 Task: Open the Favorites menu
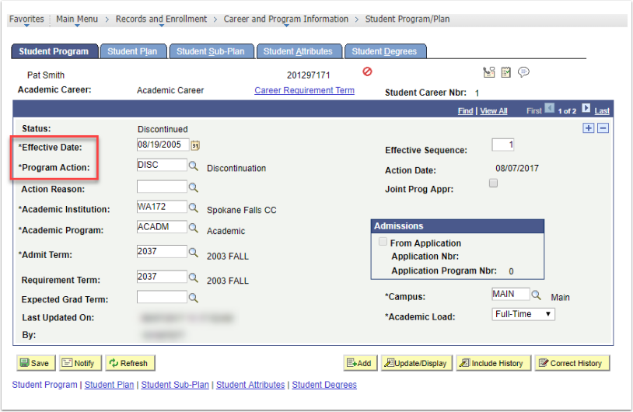pos(26,19)
